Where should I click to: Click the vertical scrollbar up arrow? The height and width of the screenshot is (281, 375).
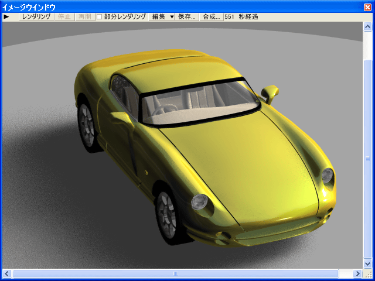click(367, 26)
